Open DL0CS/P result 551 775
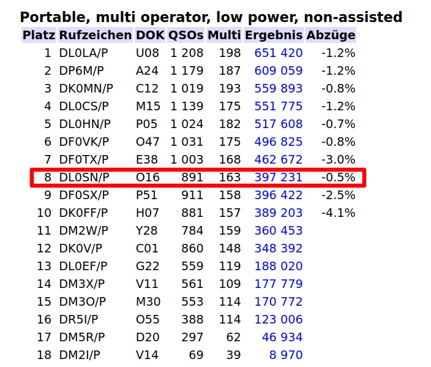Screen dimensions: 431x367 point(278,107)
